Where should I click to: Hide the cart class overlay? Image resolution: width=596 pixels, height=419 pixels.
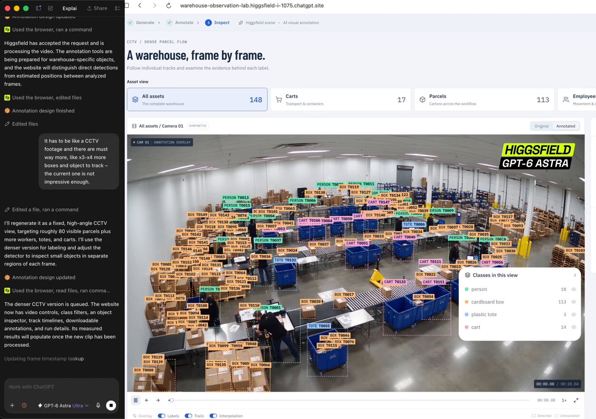(574, 327)
